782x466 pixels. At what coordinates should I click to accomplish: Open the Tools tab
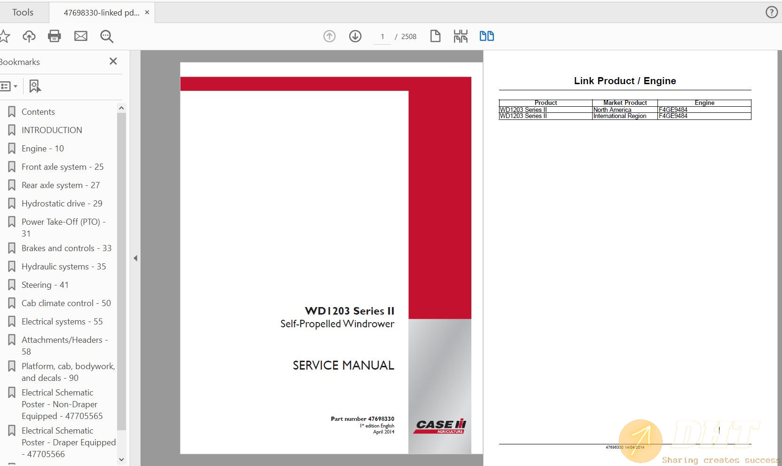click(23, 12)
